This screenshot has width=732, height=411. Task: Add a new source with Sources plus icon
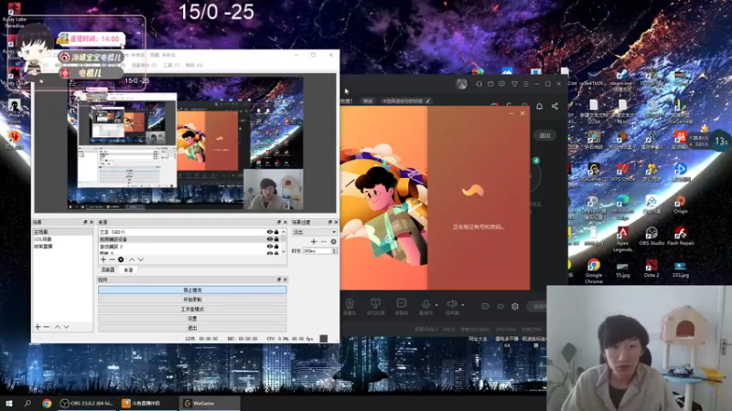[103, 259]
